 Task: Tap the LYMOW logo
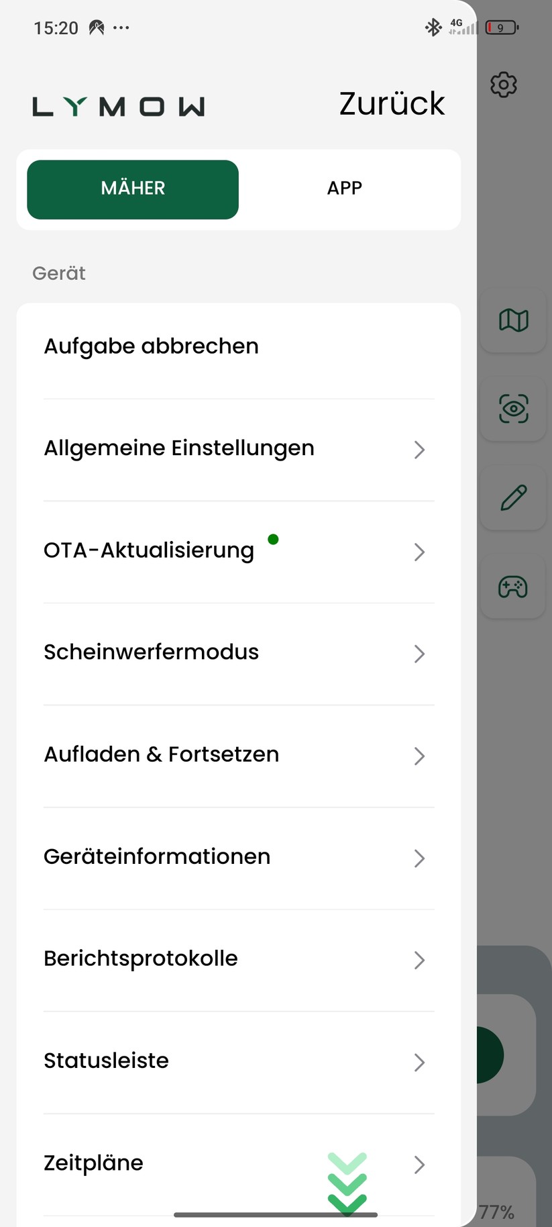tap(119, 107)
